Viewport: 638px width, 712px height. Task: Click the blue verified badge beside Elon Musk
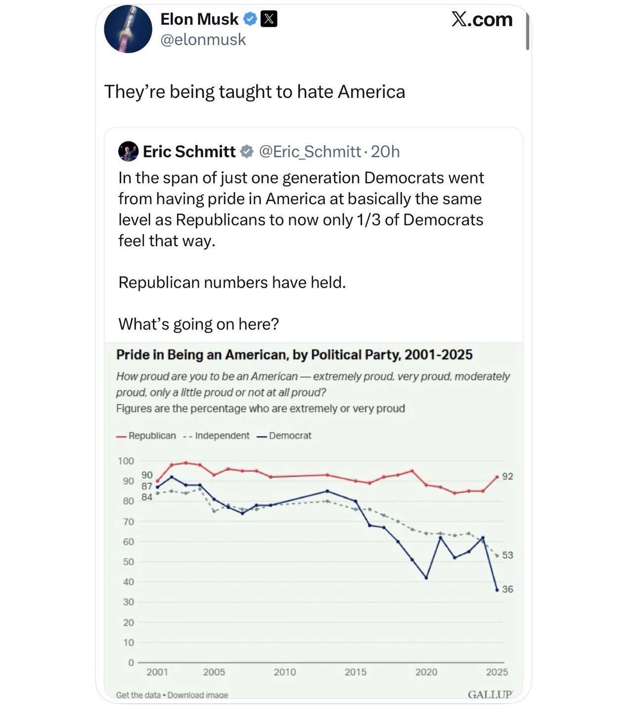[x=251, y=19]
